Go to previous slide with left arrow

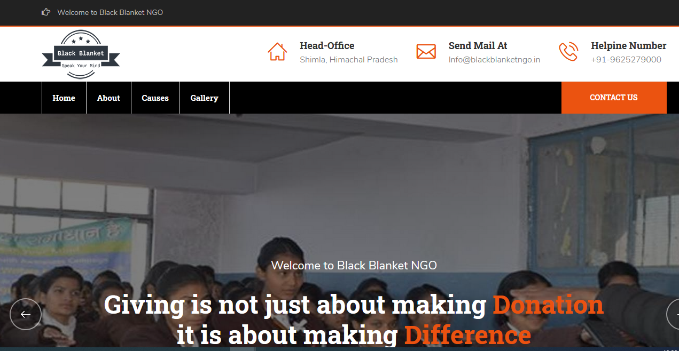(26, 314)
